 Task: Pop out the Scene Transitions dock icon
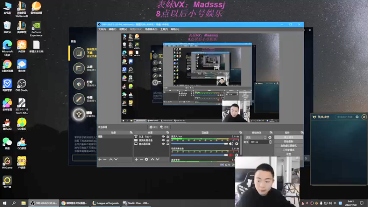point(271,132)
